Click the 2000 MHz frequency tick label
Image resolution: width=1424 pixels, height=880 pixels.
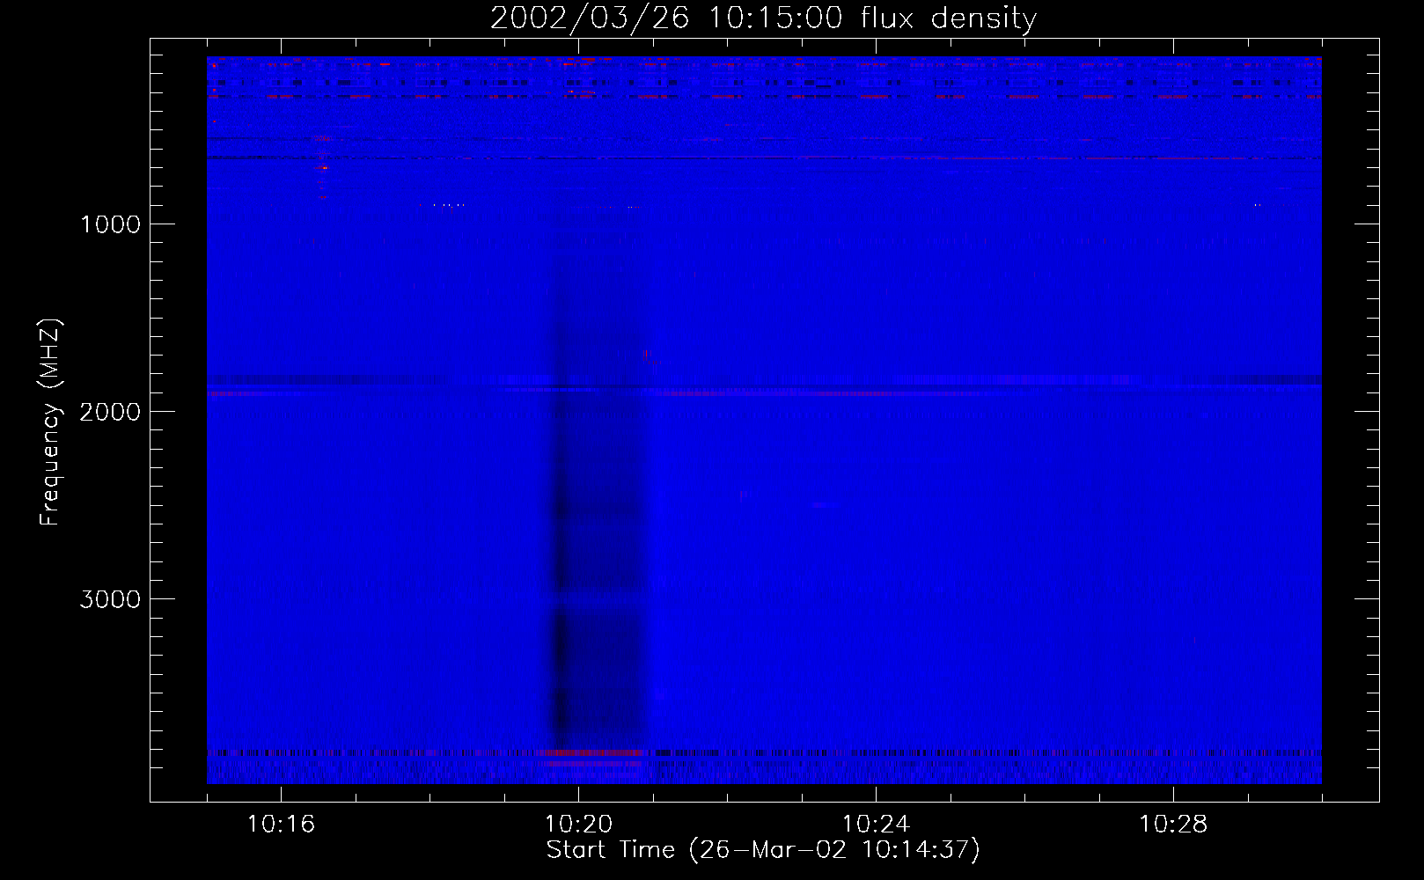(110, 412)
